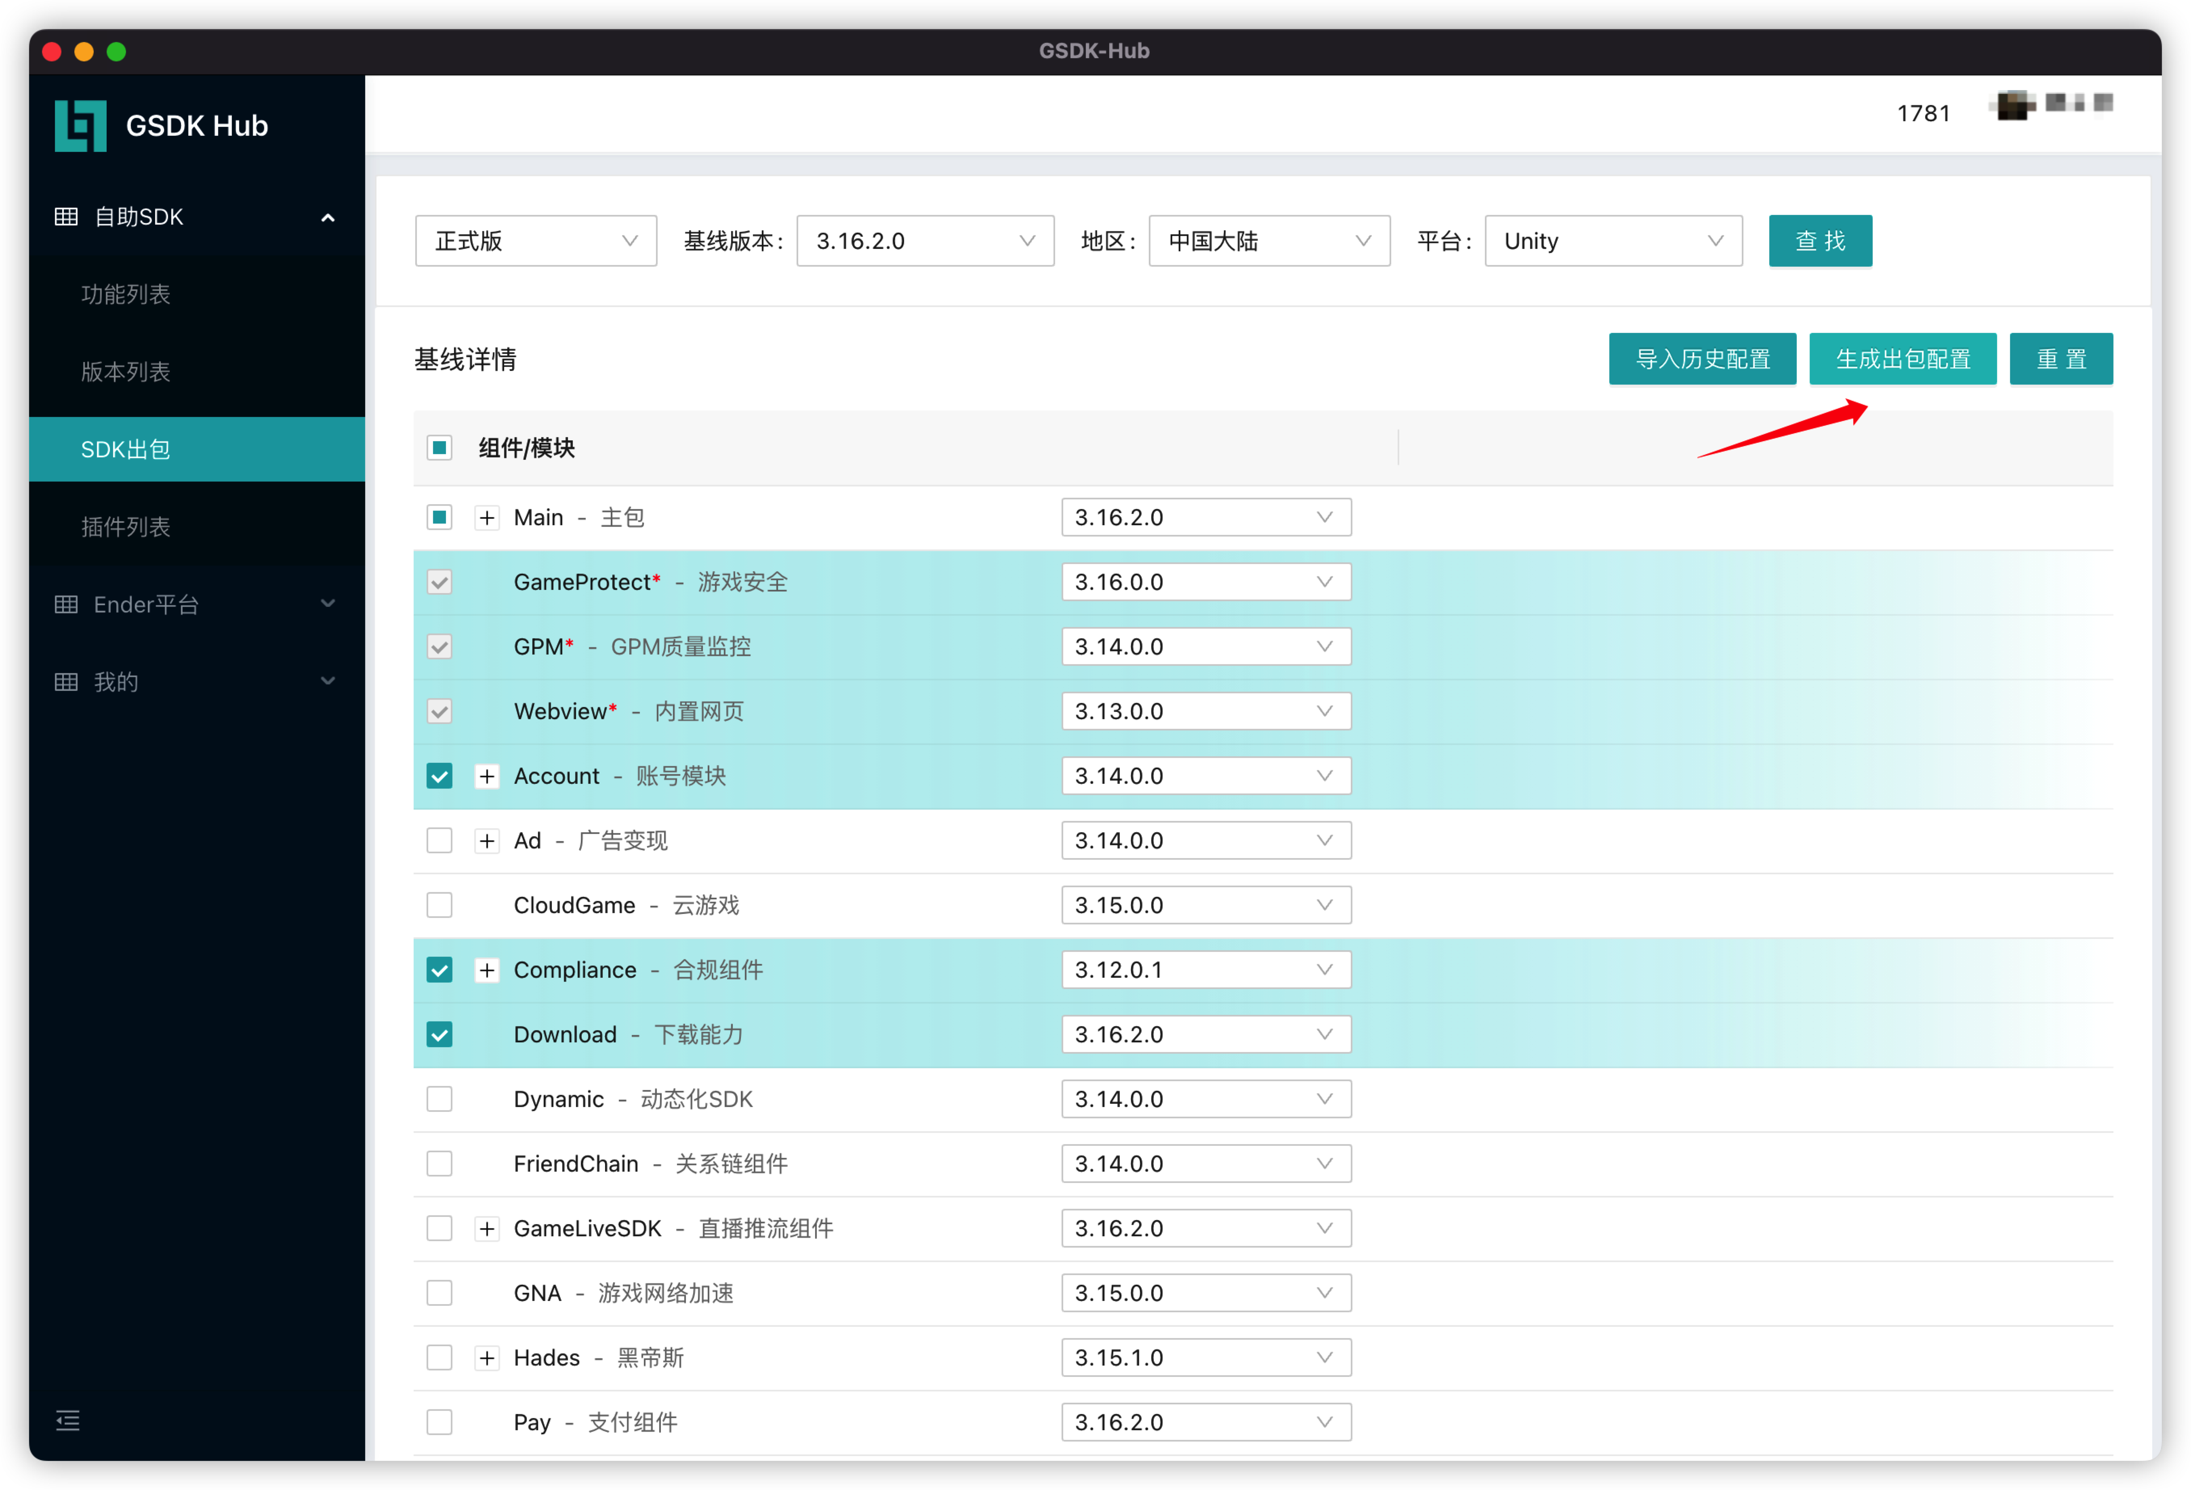2191x1490 pixels.
Task: Expand the Ad 广告变现 row plus icon
Action: click(x=486, y=841)
